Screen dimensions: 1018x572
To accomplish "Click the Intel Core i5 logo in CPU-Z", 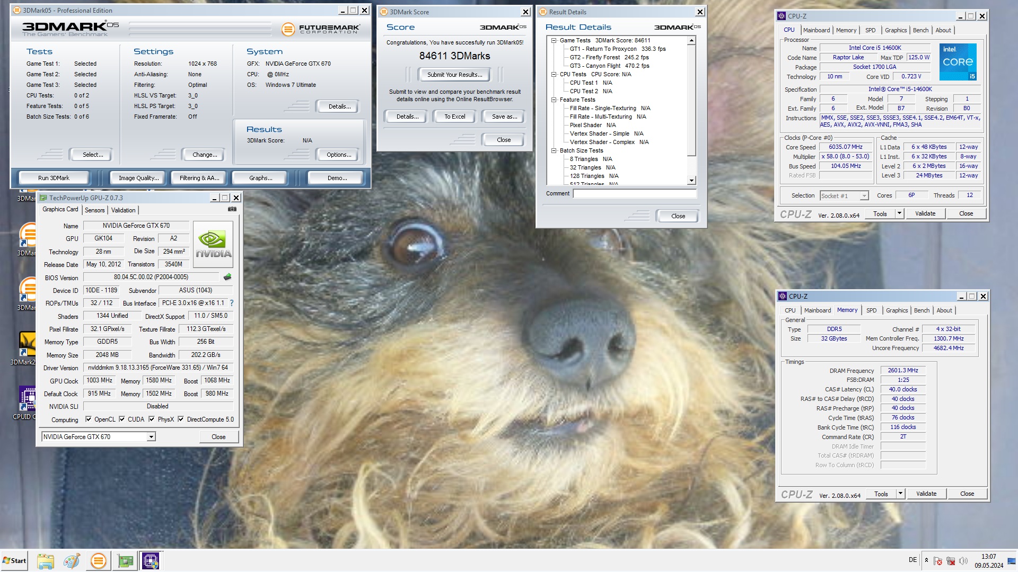I will coord(958,62).
